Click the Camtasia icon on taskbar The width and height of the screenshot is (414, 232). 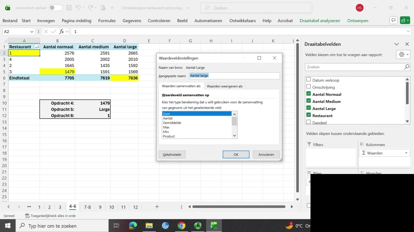(198, 226)
